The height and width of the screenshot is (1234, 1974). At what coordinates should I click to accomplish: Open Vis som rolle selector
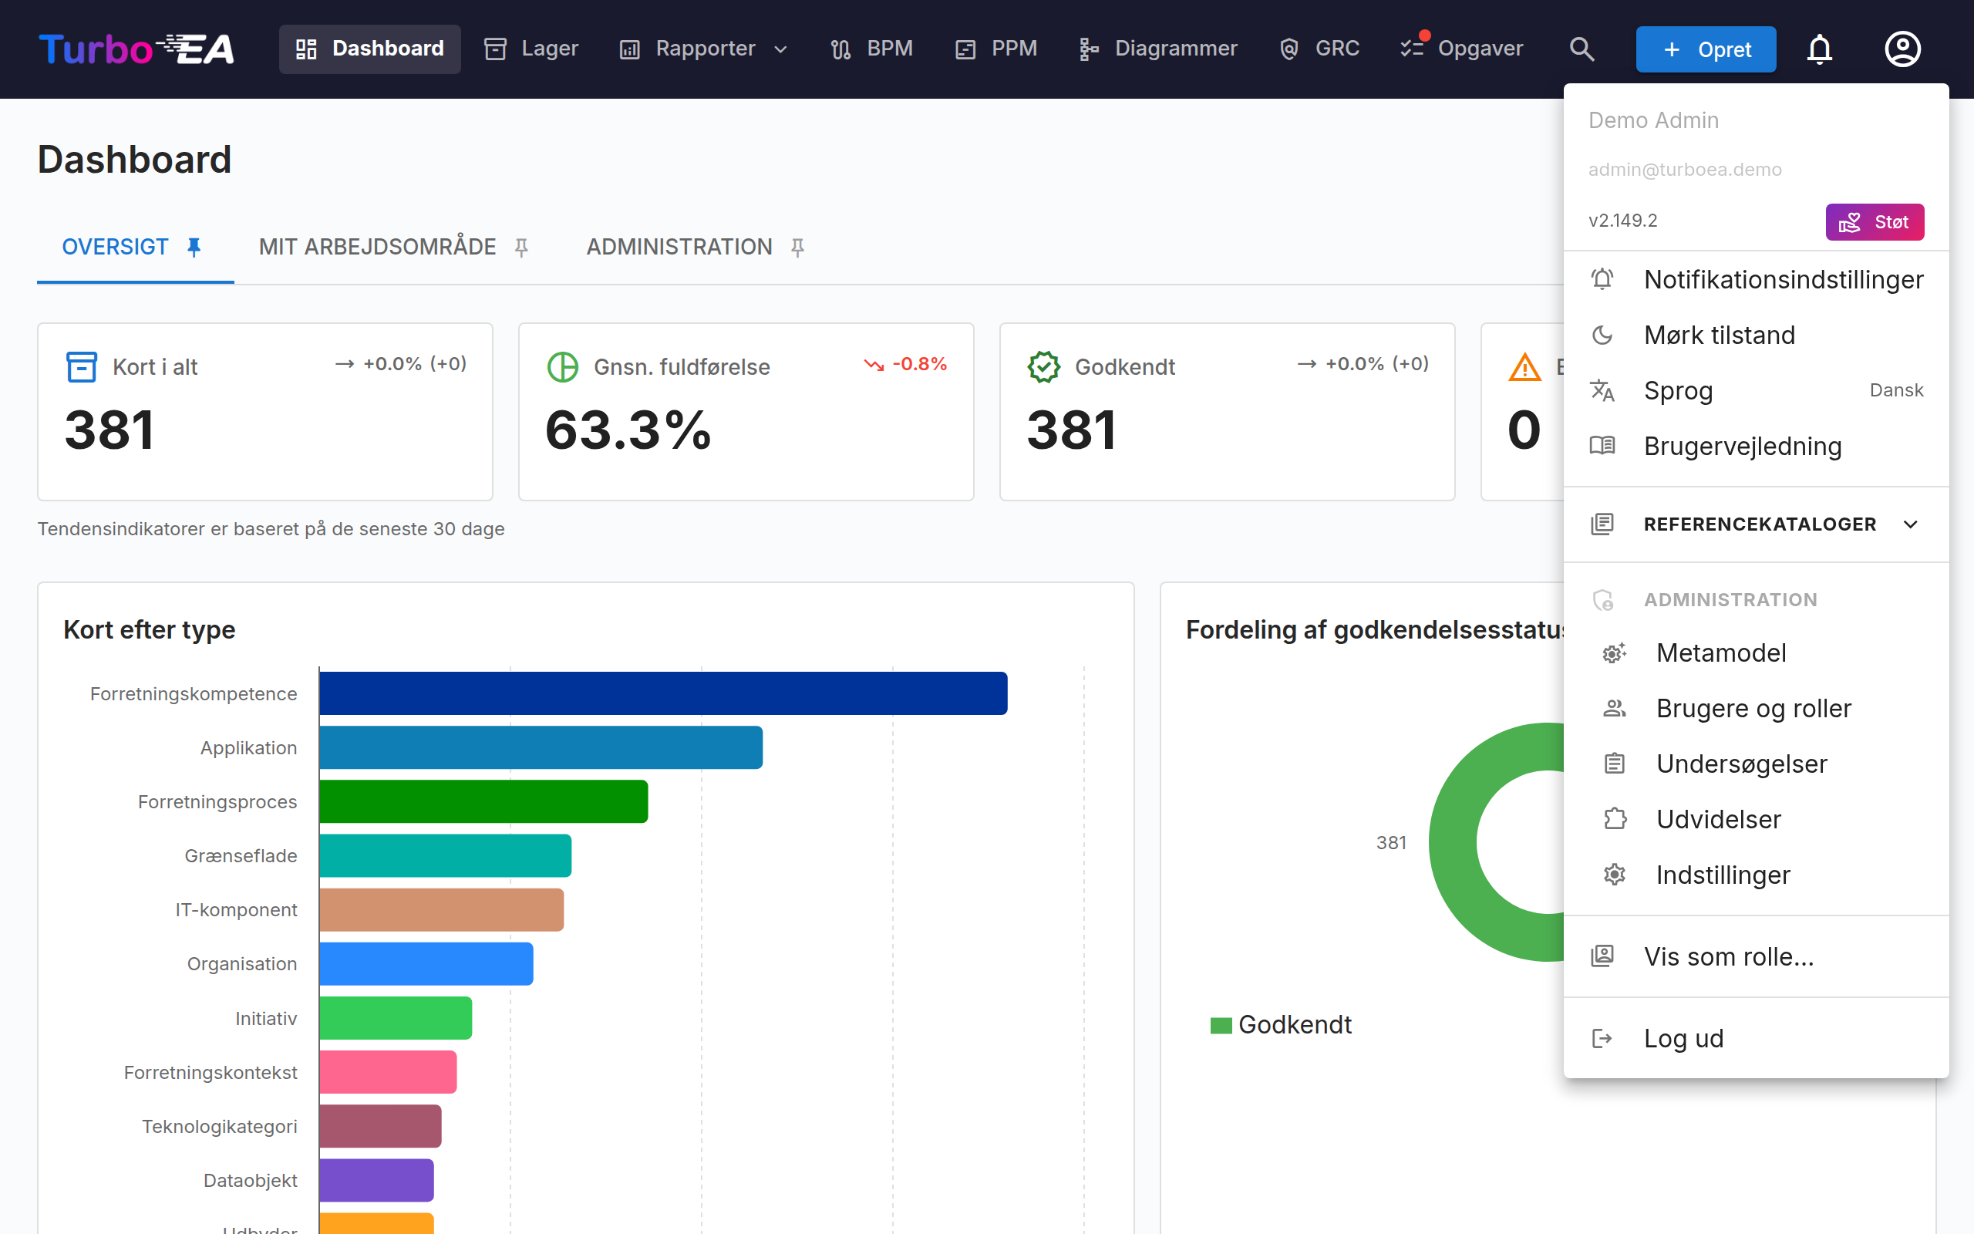coord(1757,956)
